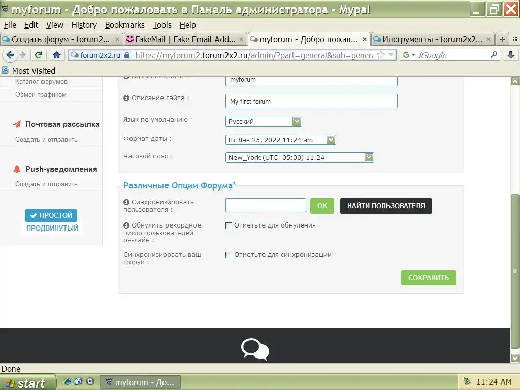Open the History menu
The height and width of the screenshot is (390, 520).
[x=84, y=25]
